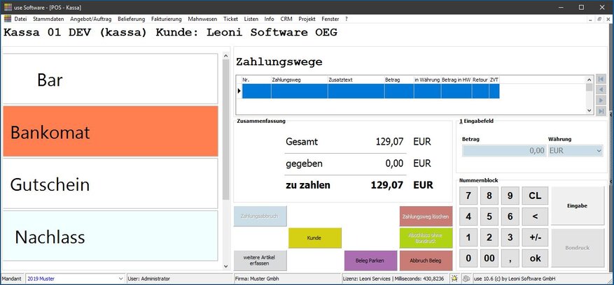614x285 pixels.
Task: Toggle sign with the +/- key
Action: click(536, 237)
